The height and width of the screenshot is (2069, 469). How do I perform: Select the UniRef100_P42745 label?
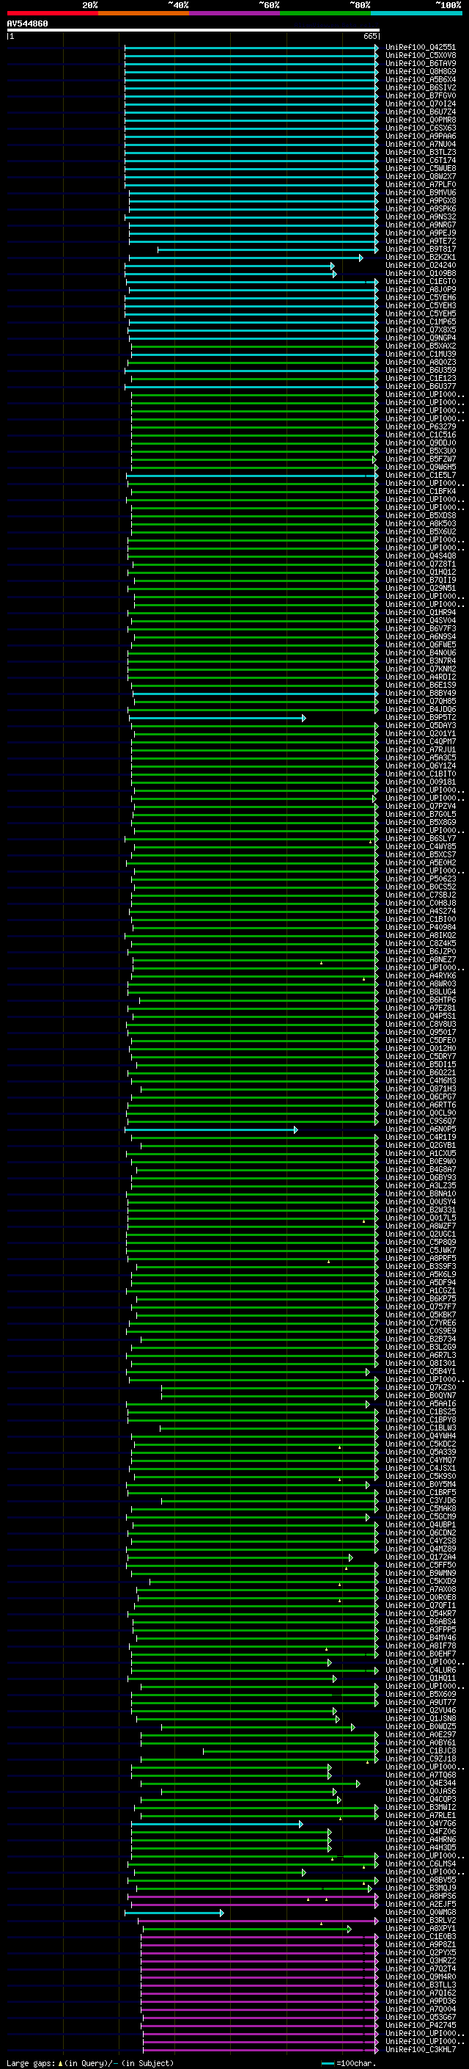[x=421, y=2025]
